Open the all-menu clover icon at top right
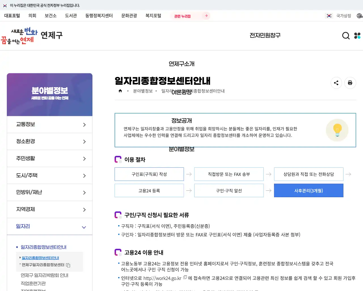Image resolution: width=363 pixels, height=291 pixels. click(x=357, y=36)
